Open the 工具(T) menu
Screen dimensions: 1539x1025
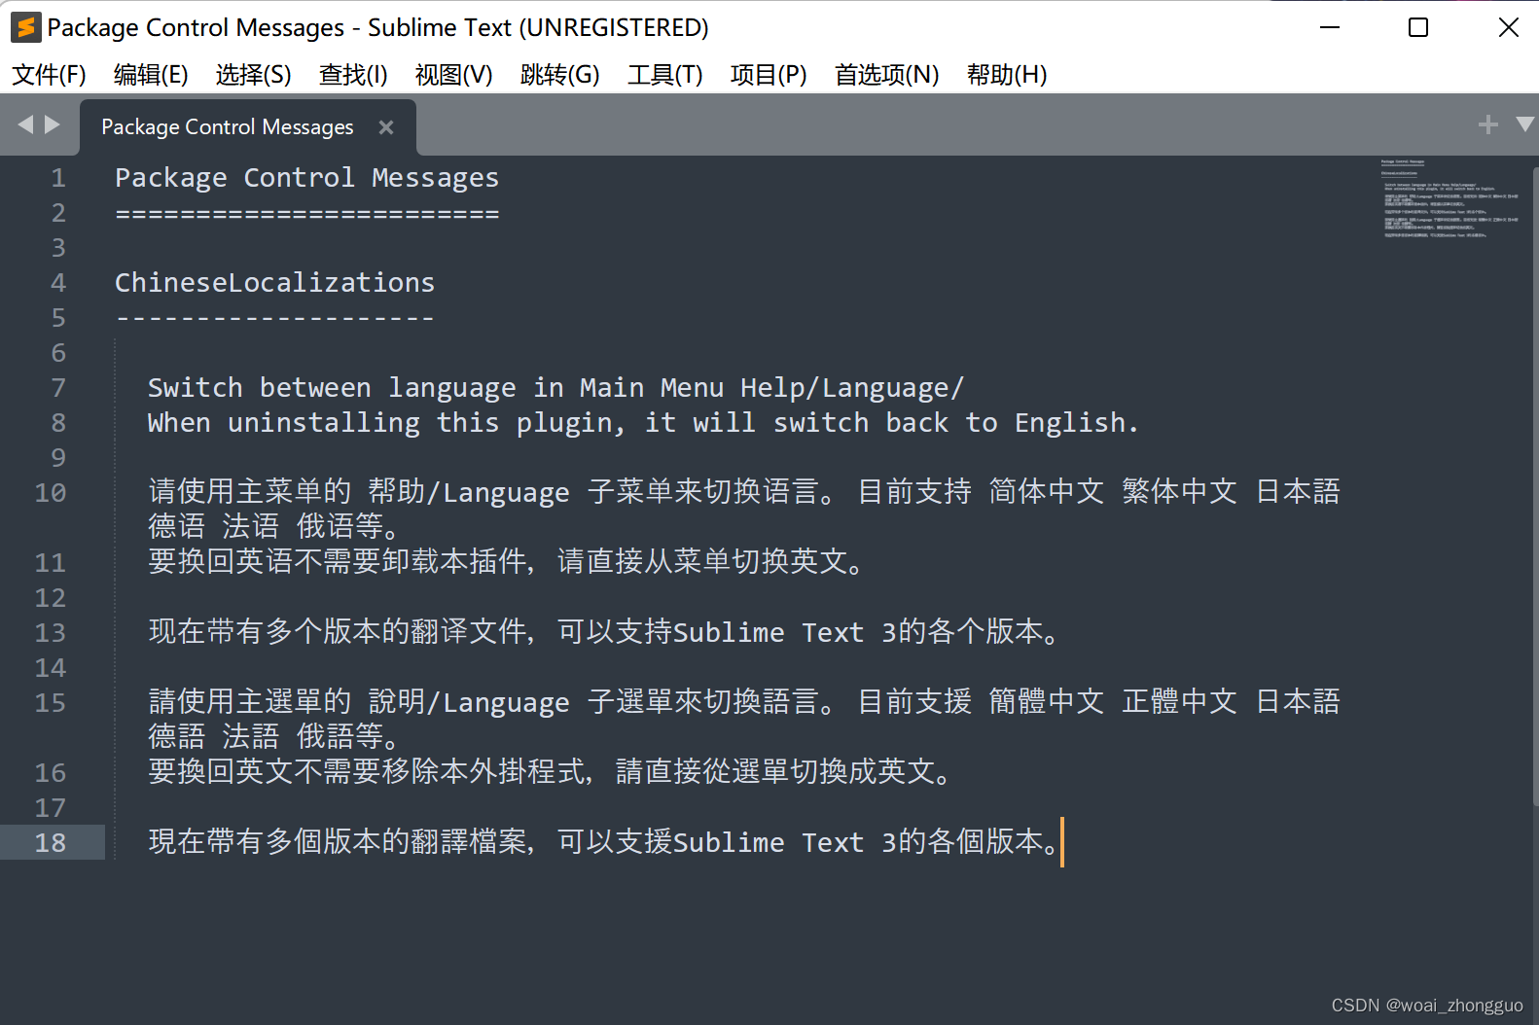(x=664, y=74)
